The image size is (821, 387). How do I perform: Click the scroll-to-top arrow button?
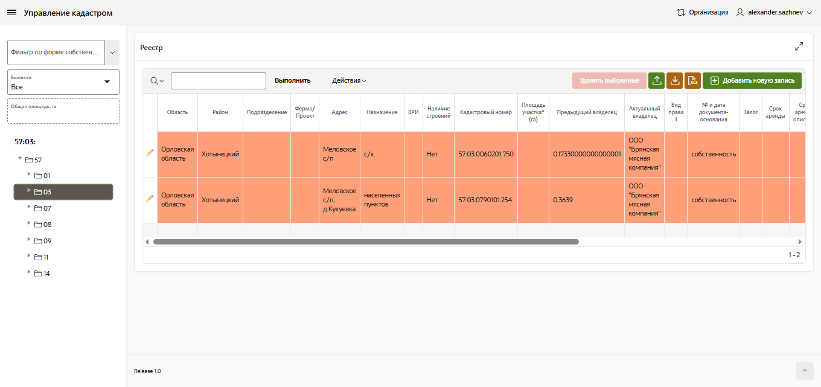(804, 370)
